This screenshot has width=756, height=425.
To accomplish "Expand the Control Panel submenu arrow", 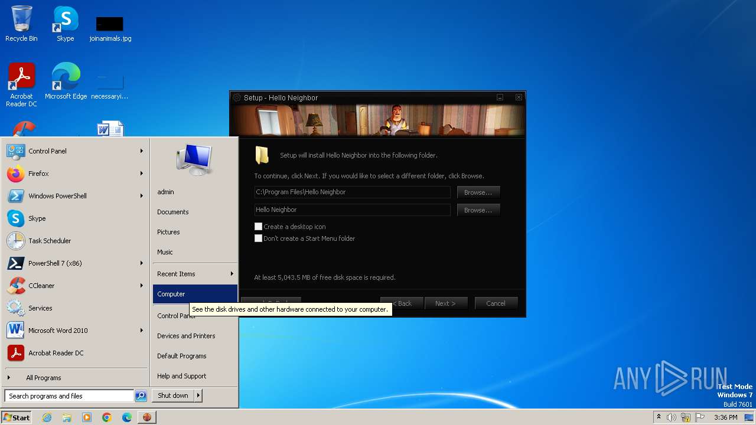I will (x=142, y=151).
